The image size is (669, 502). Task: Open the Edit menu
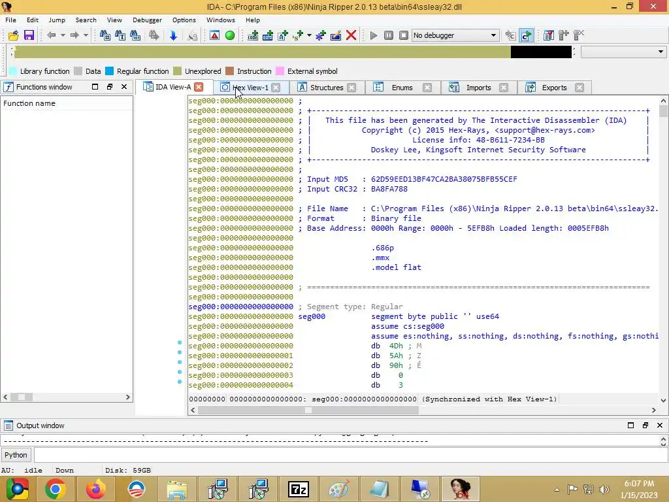pyautogui.click(x=33, y=20)
